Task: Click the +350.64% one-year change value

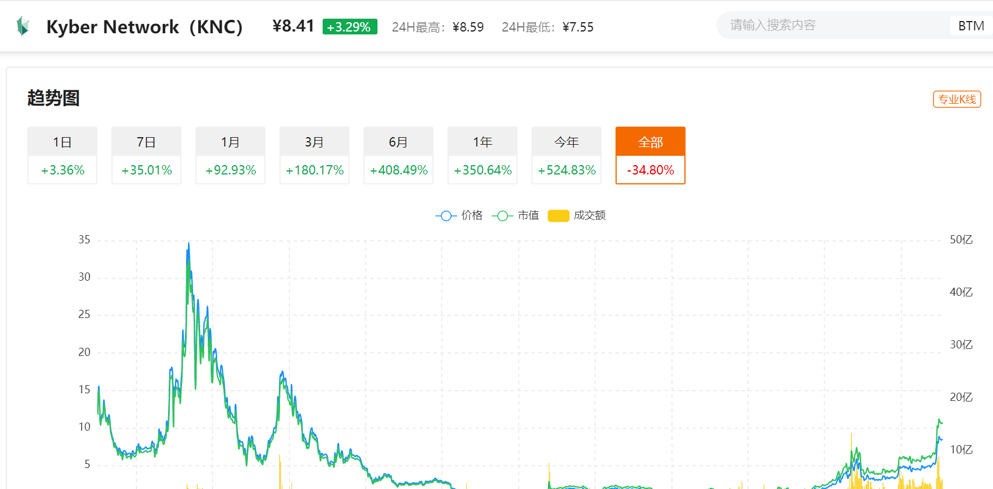Action: [482, 170]
